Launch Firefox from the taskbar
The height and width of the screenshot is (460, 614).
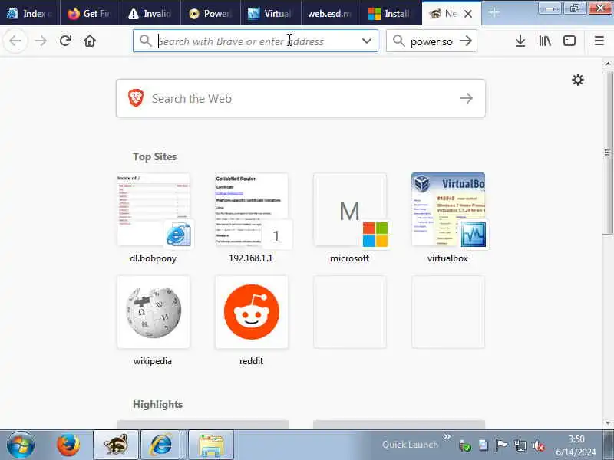68,445
